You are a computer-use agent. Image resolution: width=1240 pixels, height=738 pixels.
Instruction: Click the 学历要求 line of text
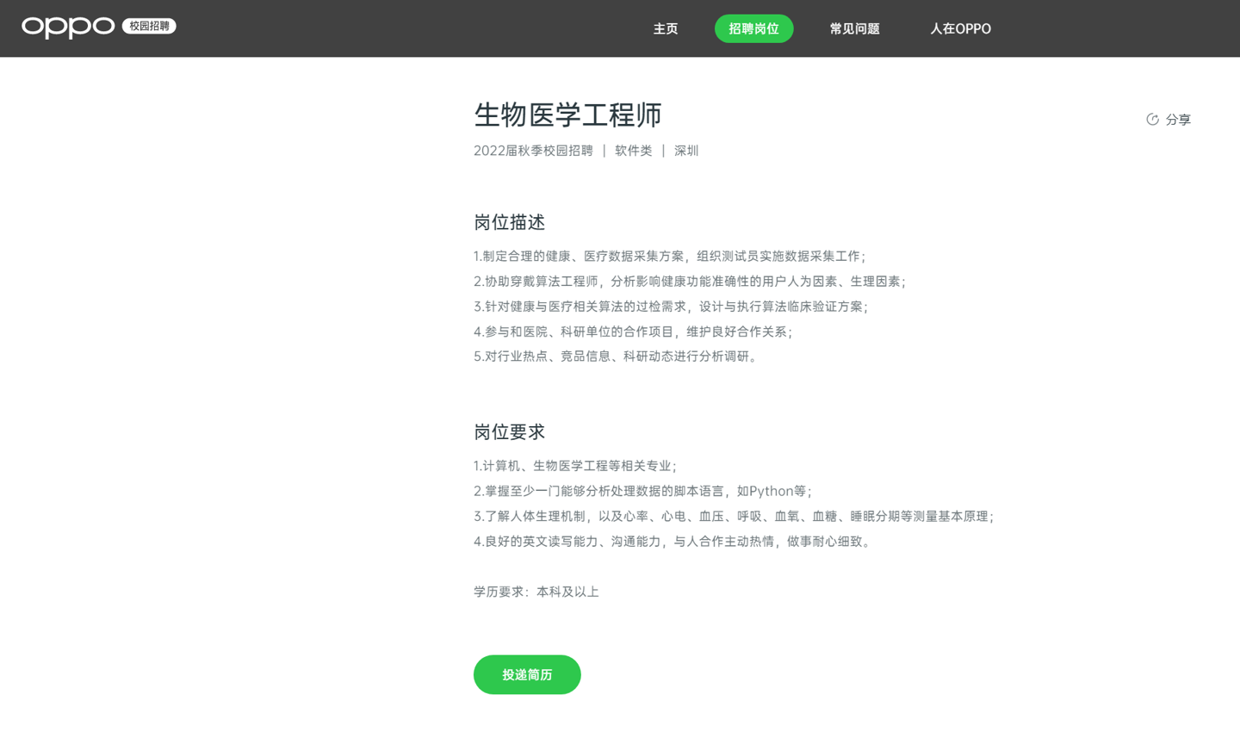536,592
